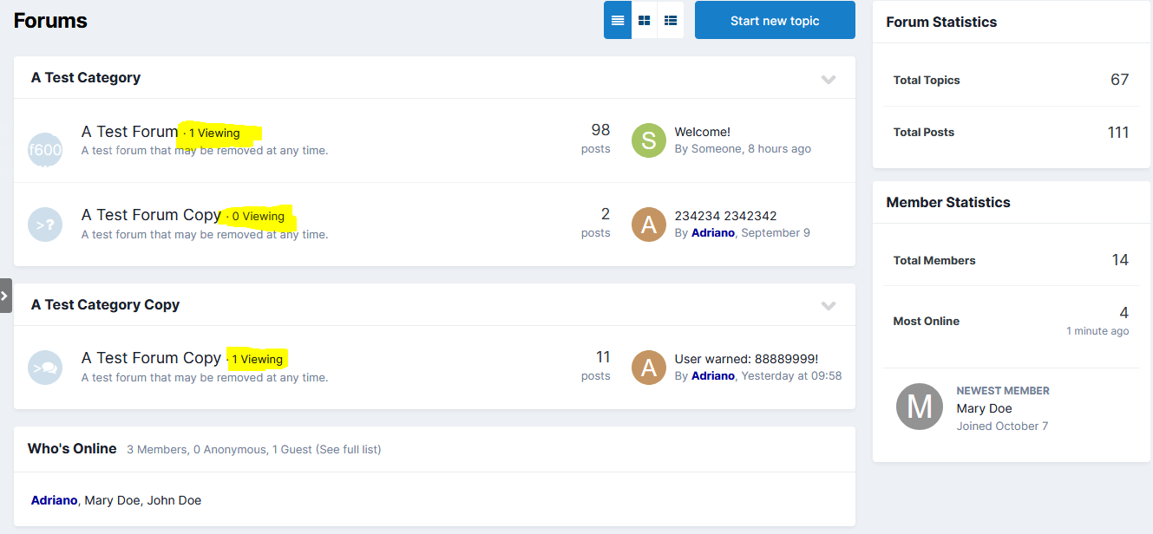Open the User warned: 88889999! topic

click(746, 359)
